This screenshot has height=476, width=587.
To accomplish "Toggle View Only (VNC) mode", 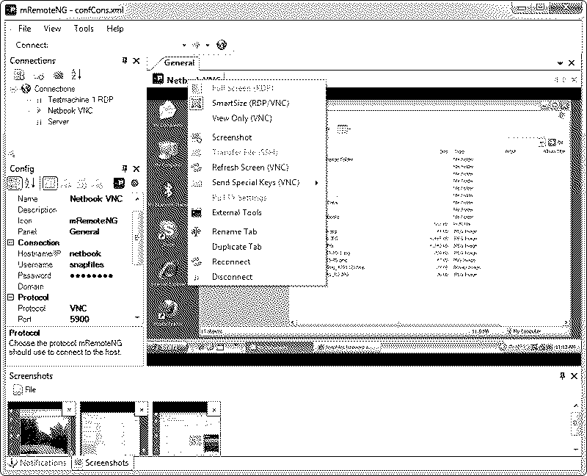I will [x=241, y=118].
